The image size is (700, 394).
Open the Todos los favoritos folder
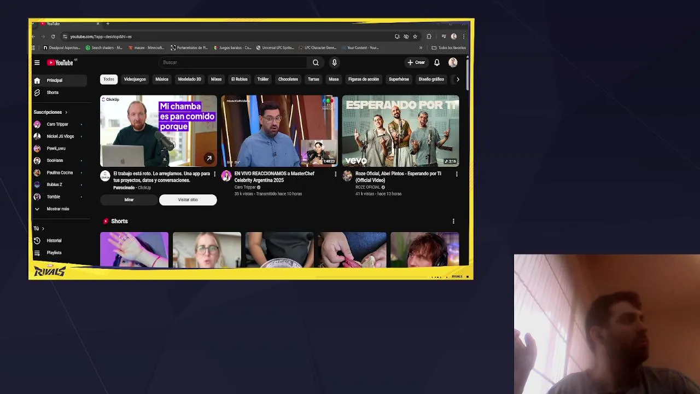[x=448, y=48]
